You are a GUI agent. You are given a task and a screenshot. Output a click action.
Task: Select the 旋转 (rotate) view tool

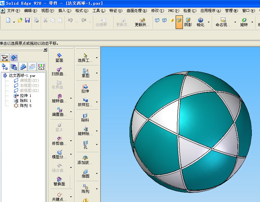244,22
